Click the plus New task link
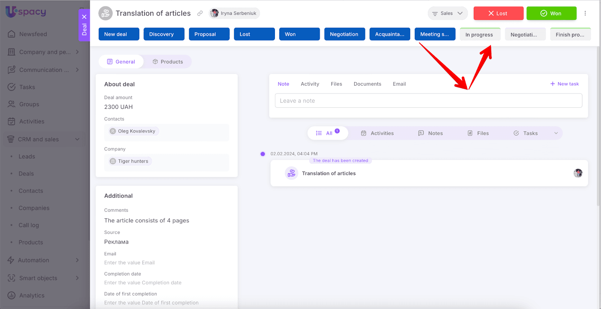The image size is (601, 309). (564, 84)
